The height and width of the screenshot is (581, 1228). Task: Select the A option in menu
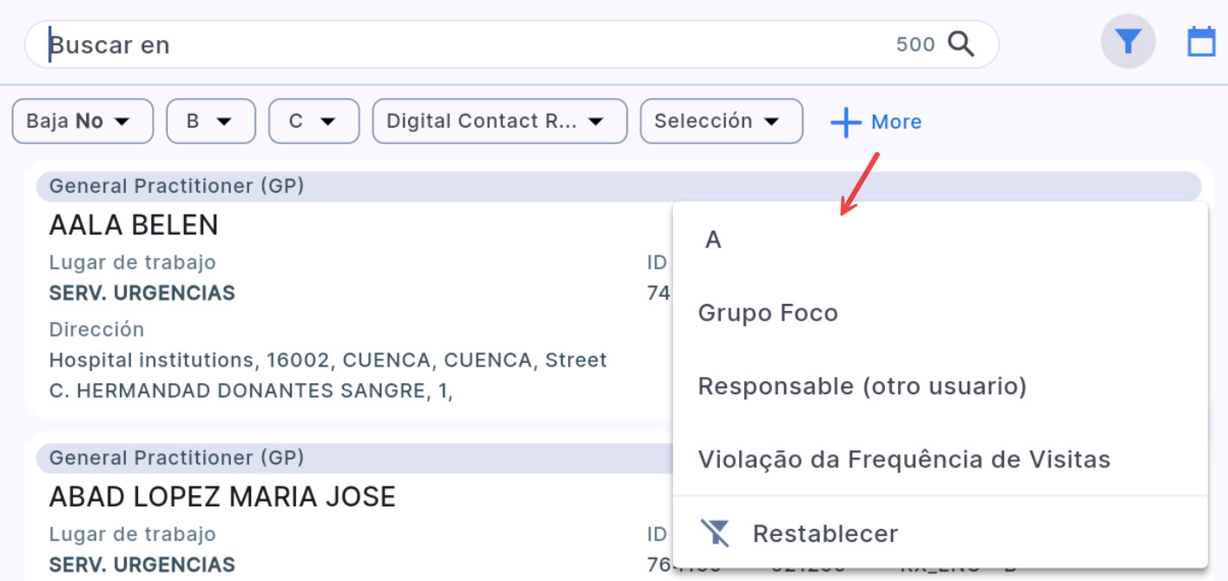tap(713, 241)
